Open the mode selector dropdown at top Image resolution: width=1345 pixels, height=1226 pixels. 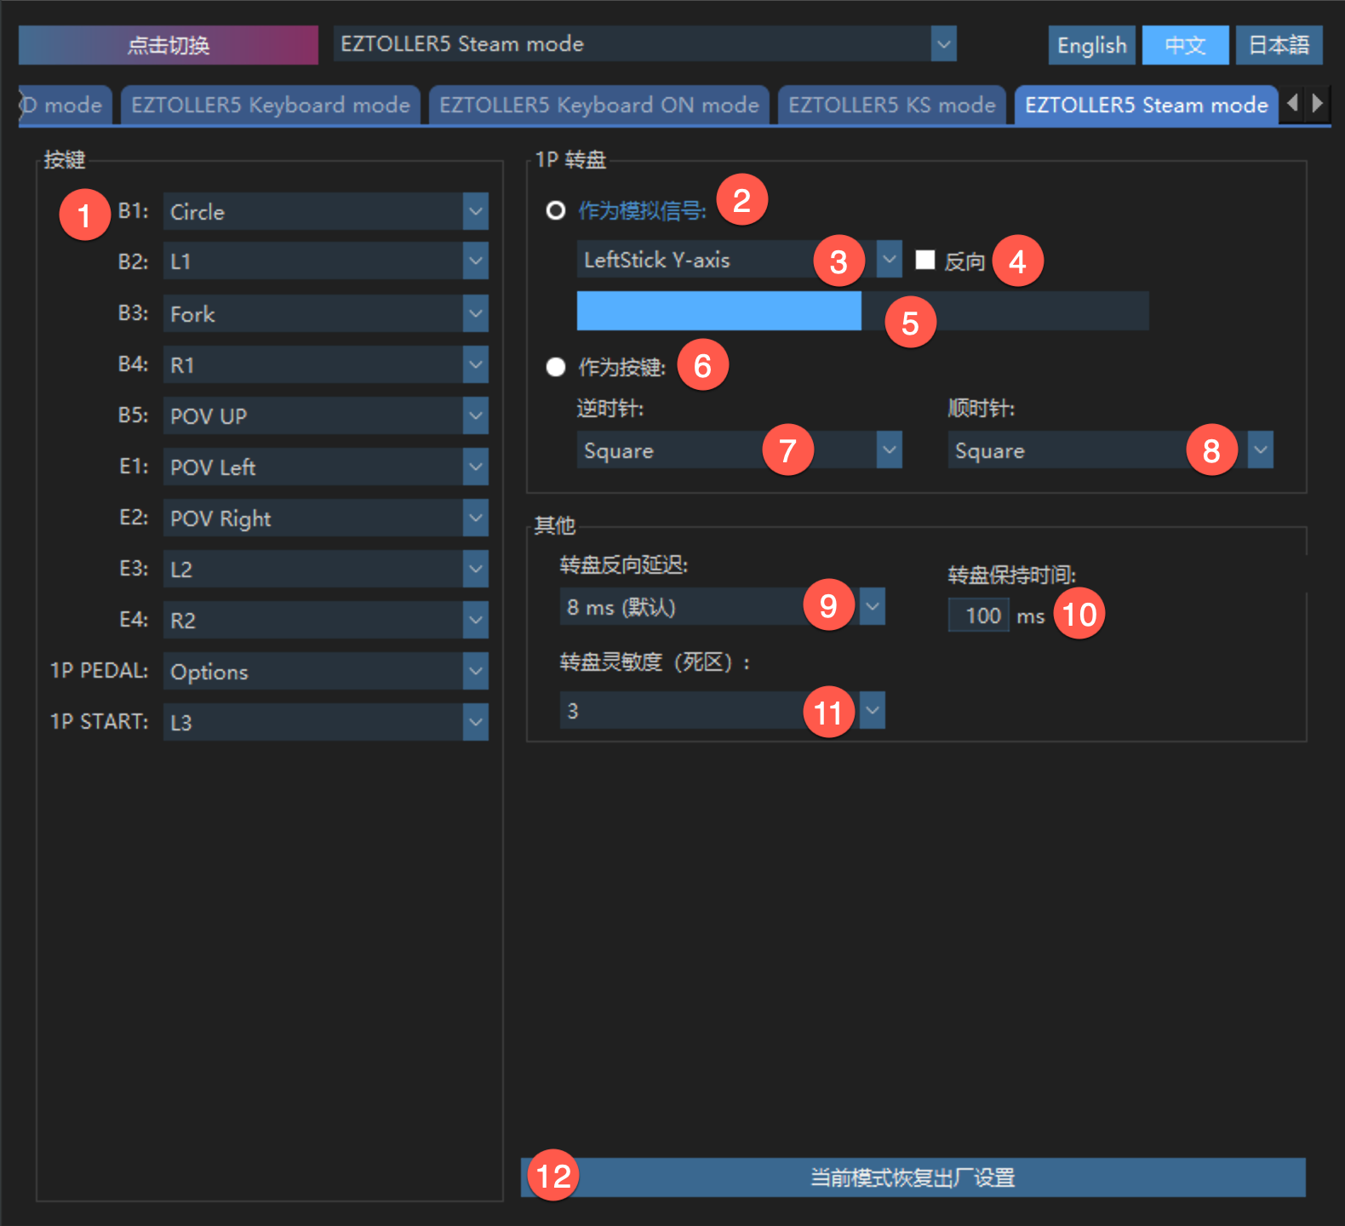(645, 44)
